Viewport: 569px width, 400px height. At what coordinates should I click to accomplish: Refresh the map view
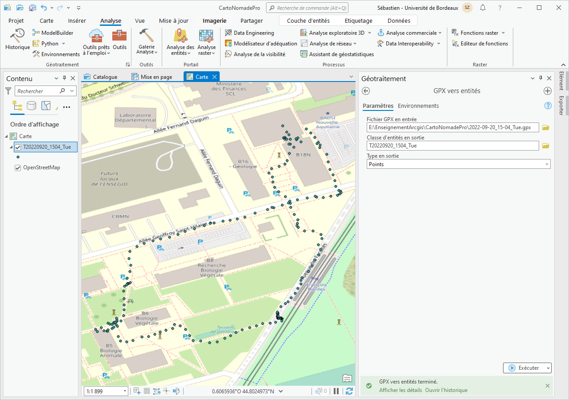[349, 391]
